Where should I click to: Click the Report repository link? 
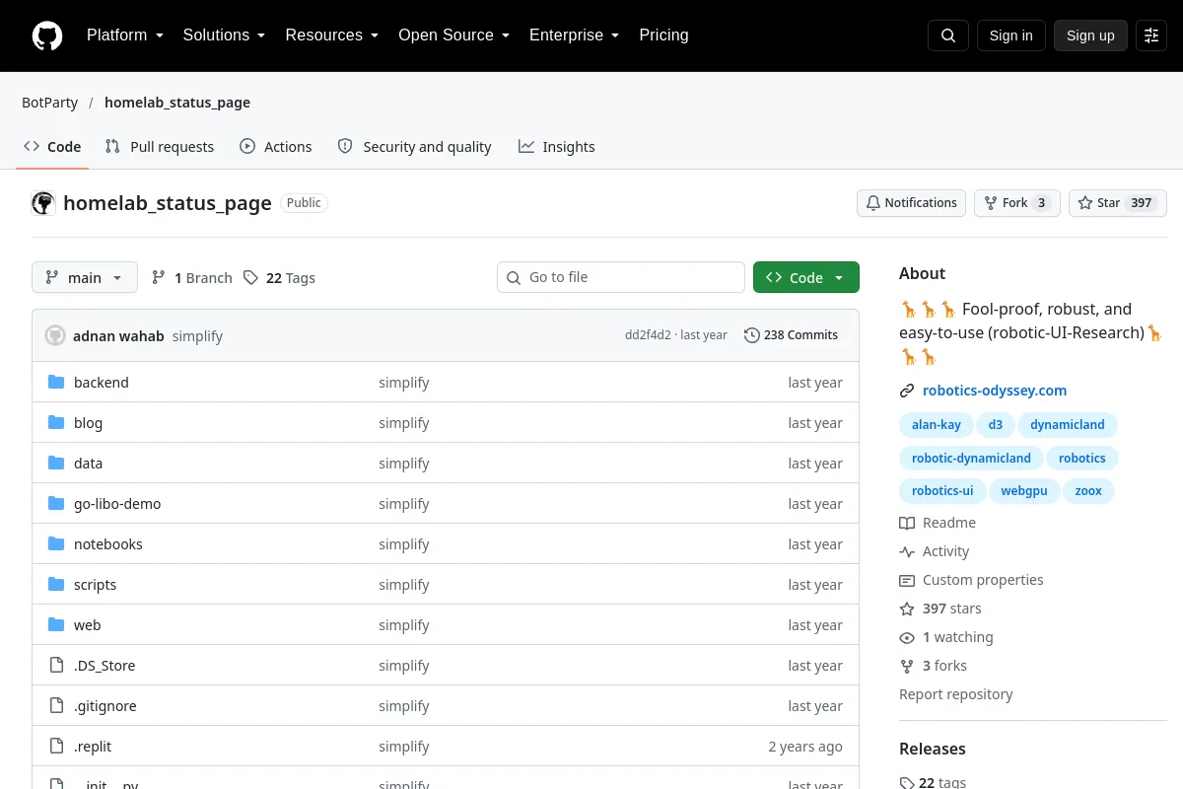[x=956, y=694]
